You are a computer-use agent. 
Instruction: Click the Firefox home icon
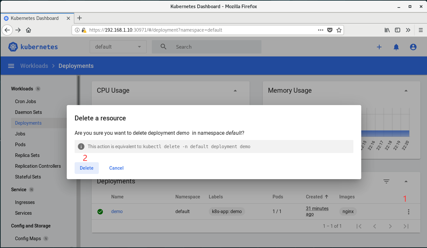28,30
